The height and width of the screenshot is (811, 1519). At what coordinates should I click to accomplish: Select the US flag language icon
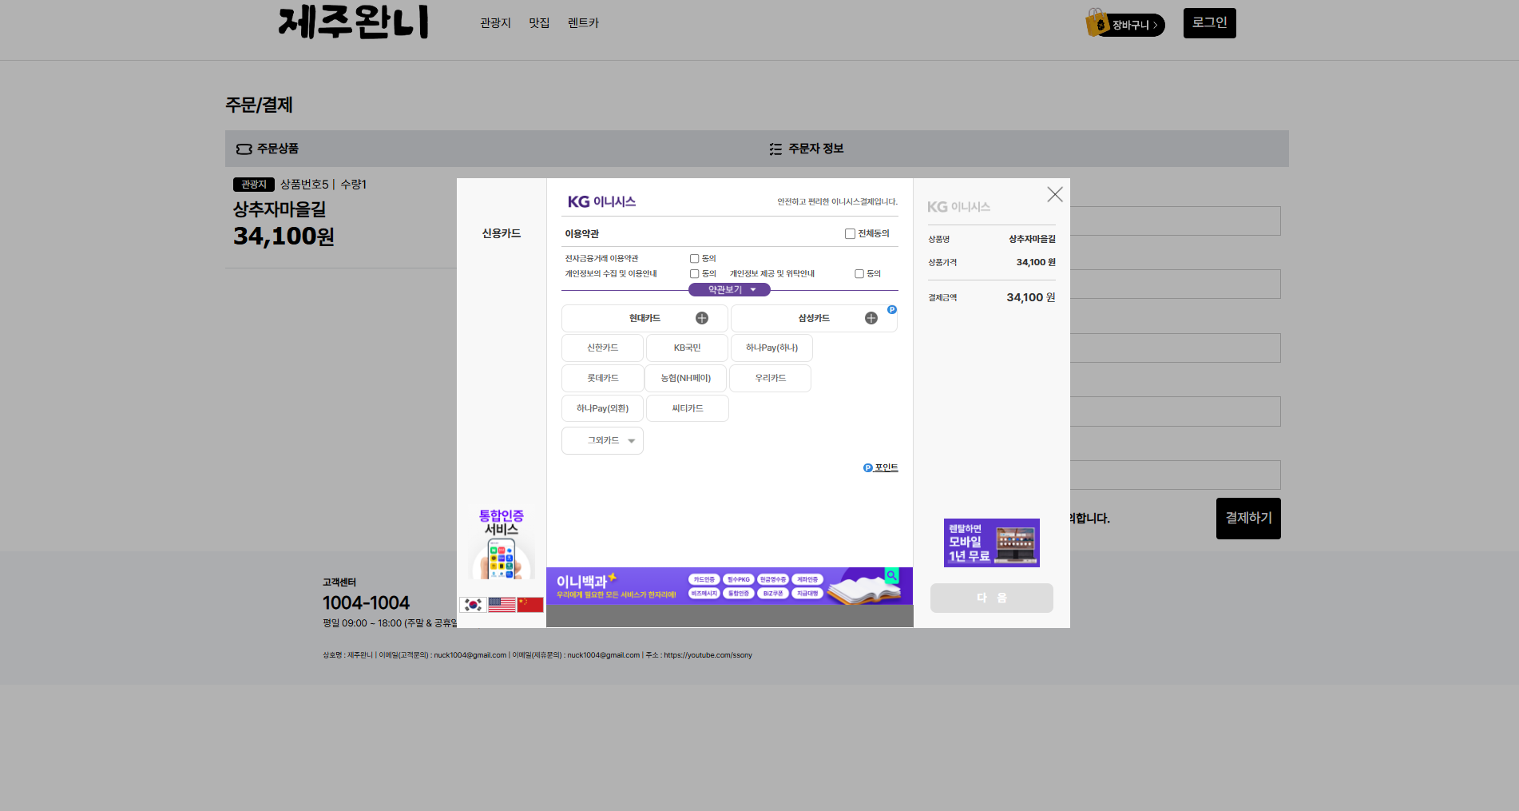(502, 605)
